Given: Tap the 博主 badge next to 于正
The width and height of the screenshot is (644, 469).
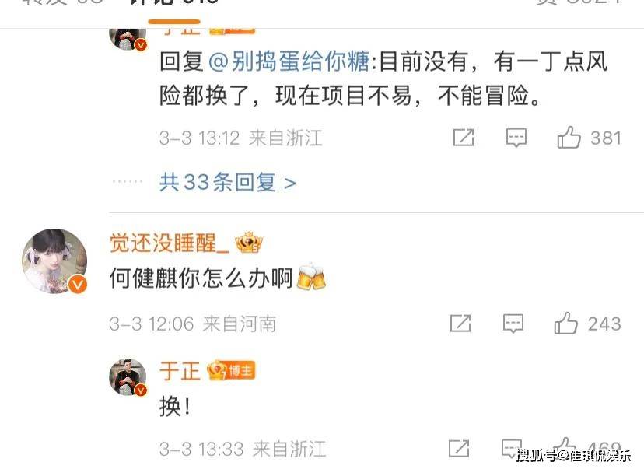Looking at the screenshot, I should pos(232,370).
